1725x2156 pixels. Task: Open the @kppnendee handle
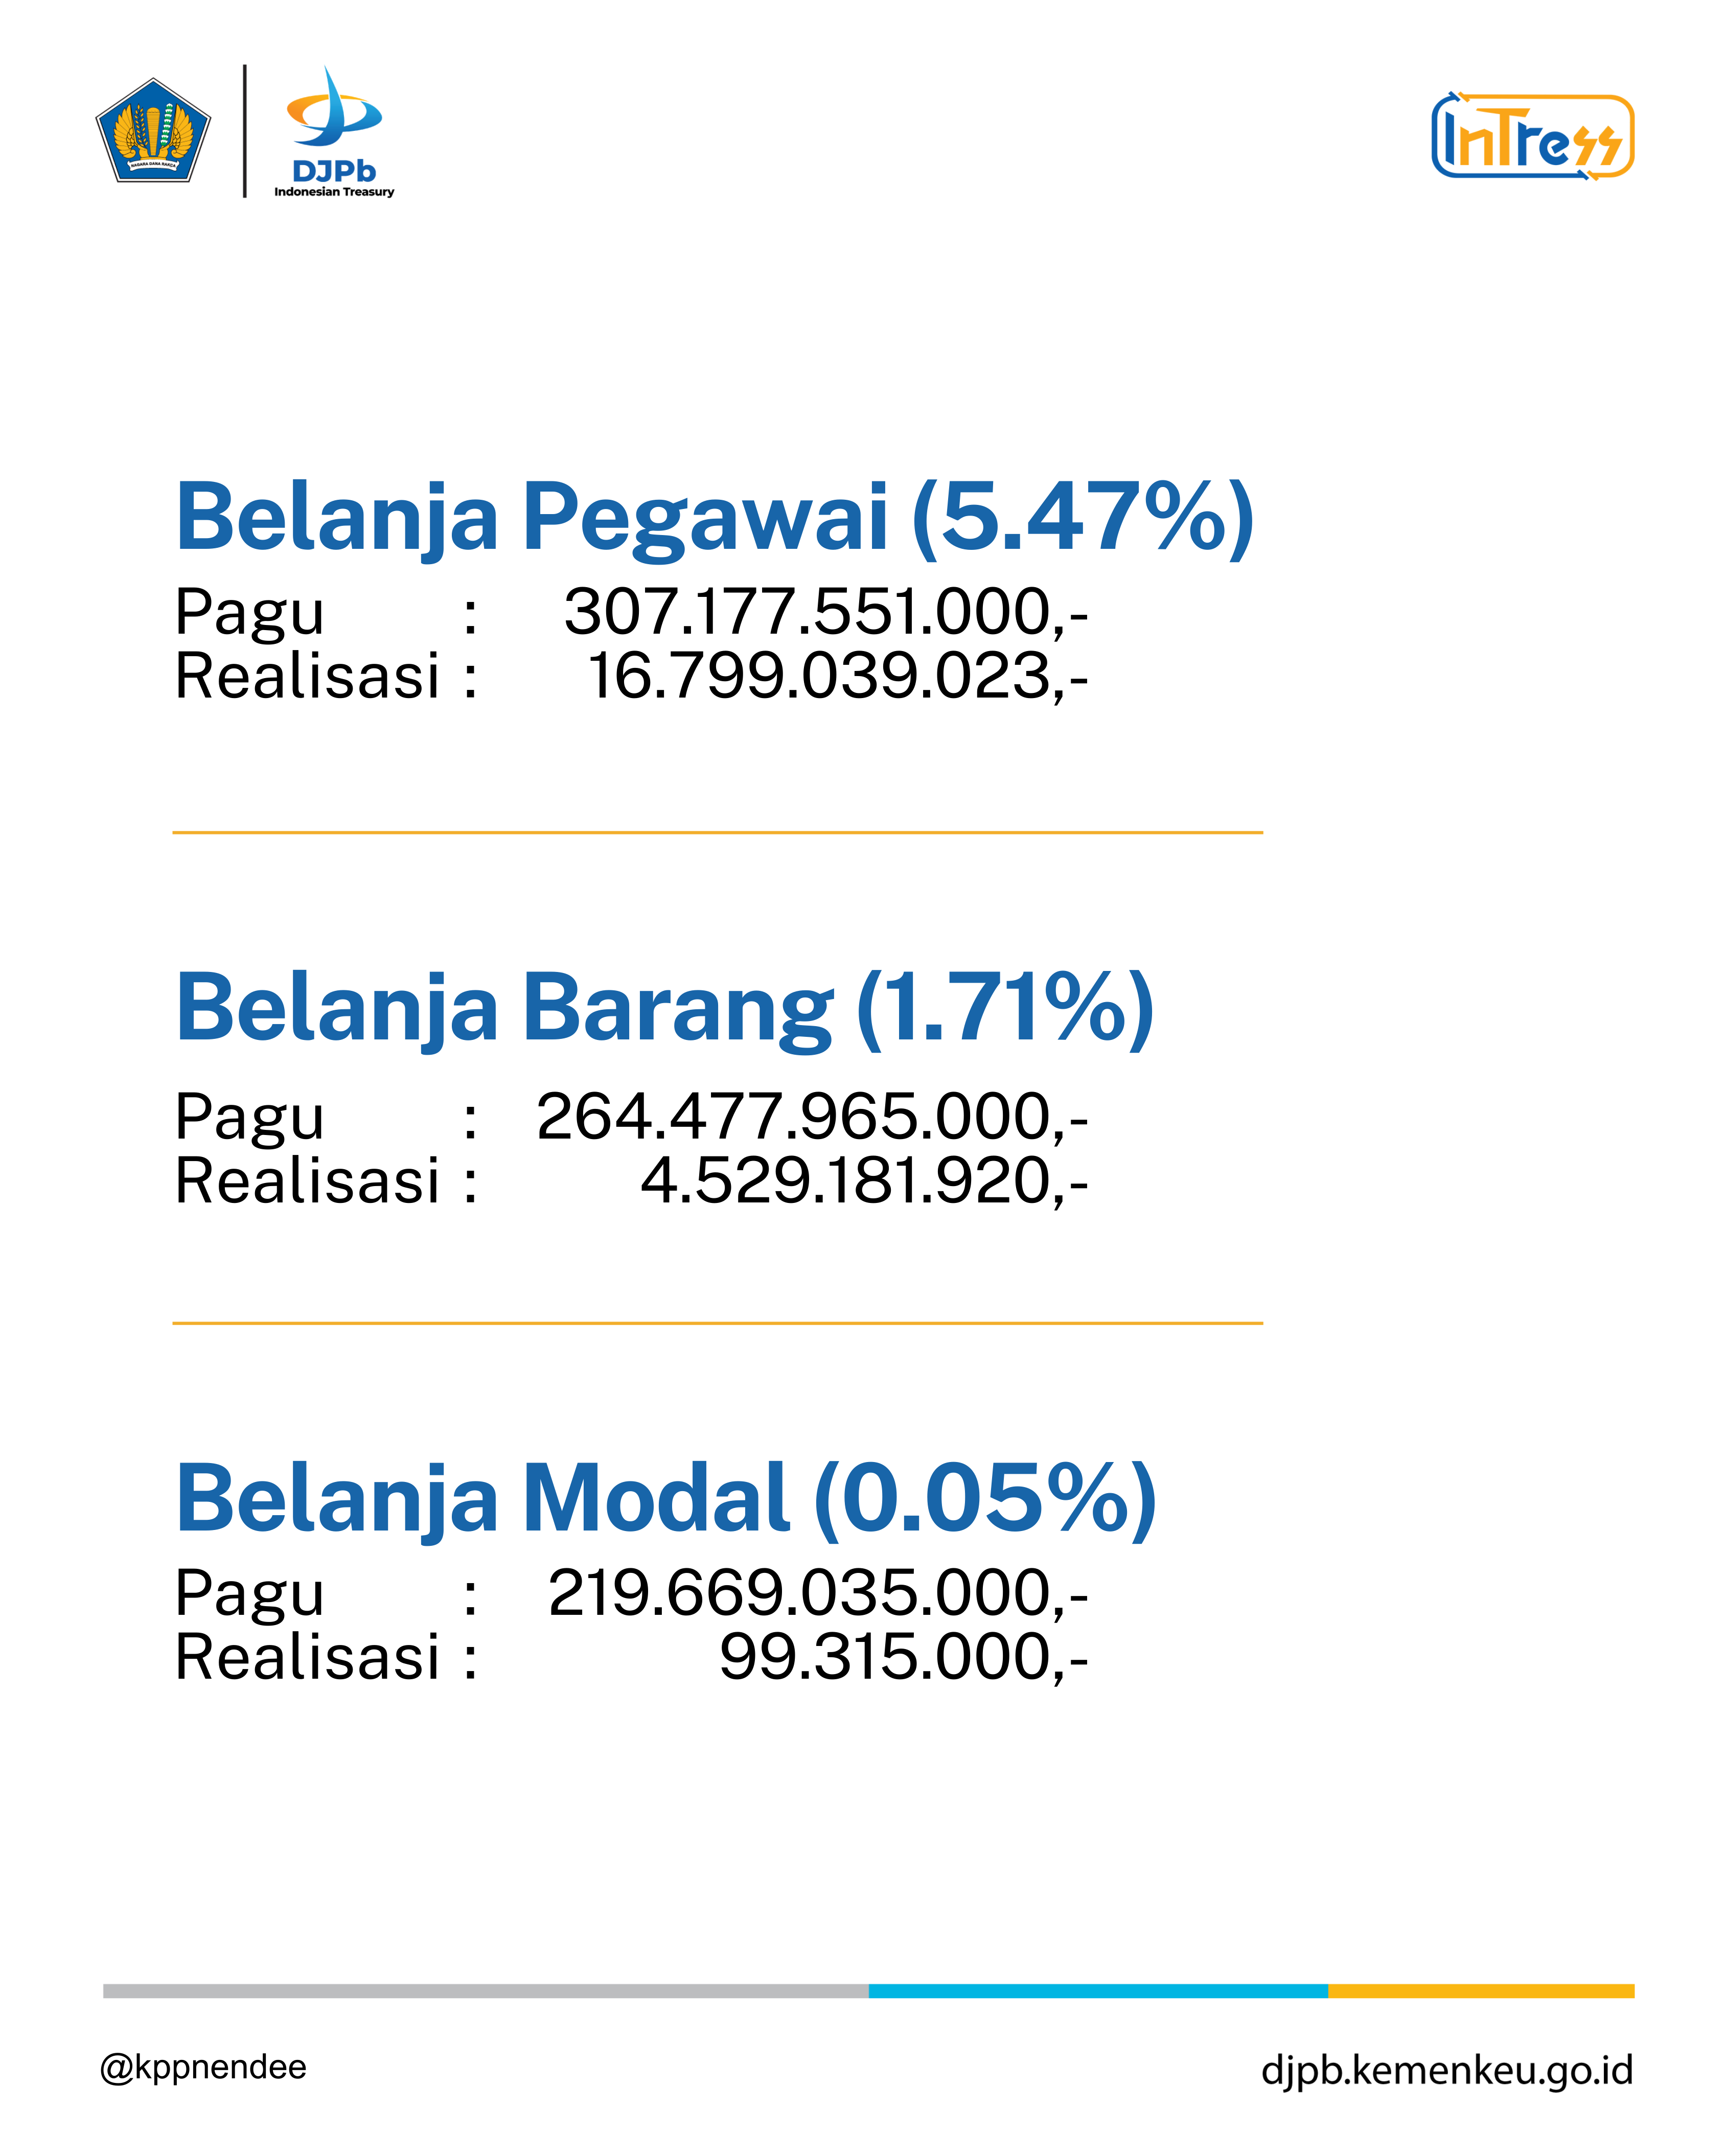203,2067
